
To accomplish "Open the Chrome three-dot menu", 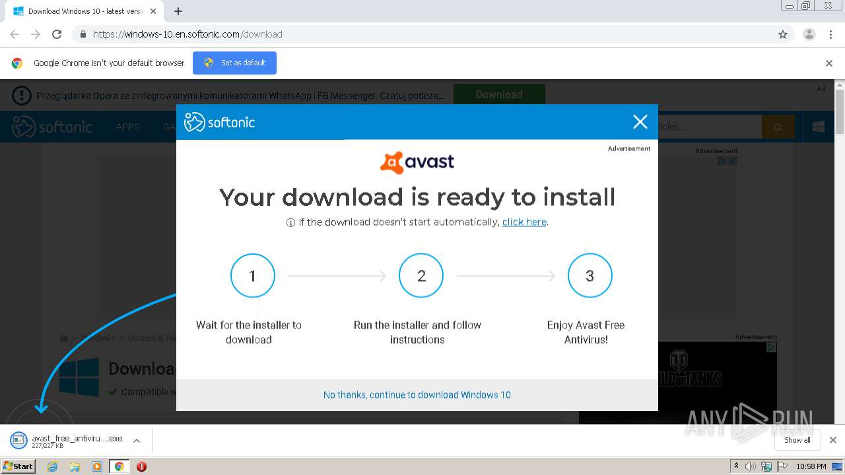I will (830, 34).
